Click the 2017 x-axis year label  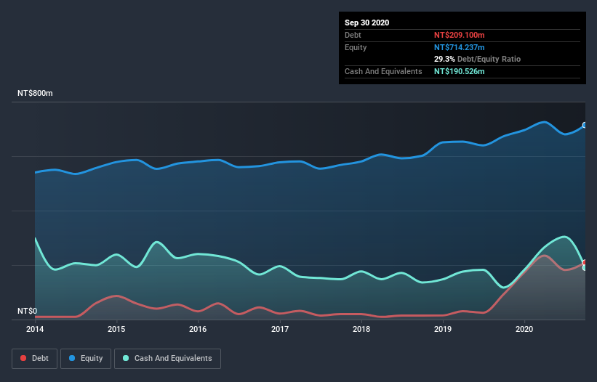click(279, 329)
